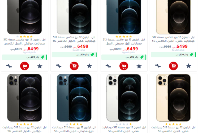Compare the gold iPhone 12 Pro Max

click(x=158, y=66)
